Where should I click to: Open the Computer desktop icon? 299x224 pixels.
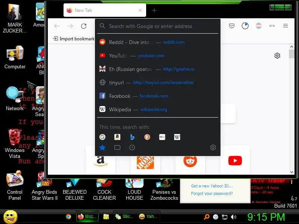(15, 57)
